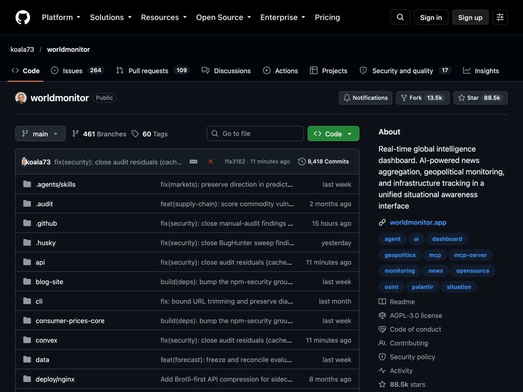The height and width of the screenshot is (392, 523).
Task: Open the Pricing page
Action: pyautogui.click(x=327, y=17)
